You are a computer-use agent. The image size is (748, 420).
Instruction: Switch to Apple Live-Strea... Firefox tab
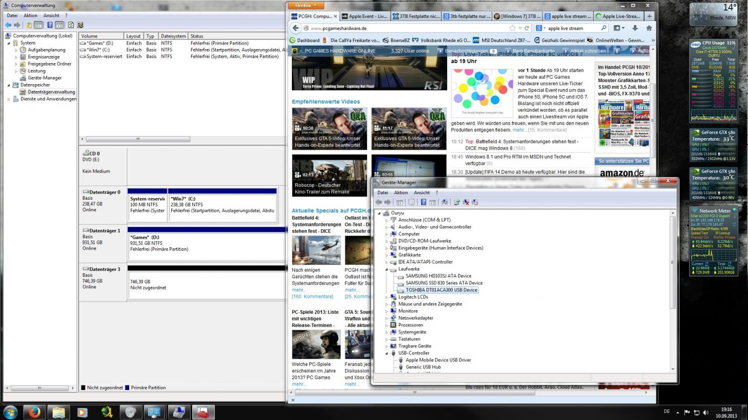(x=618, y=16)
